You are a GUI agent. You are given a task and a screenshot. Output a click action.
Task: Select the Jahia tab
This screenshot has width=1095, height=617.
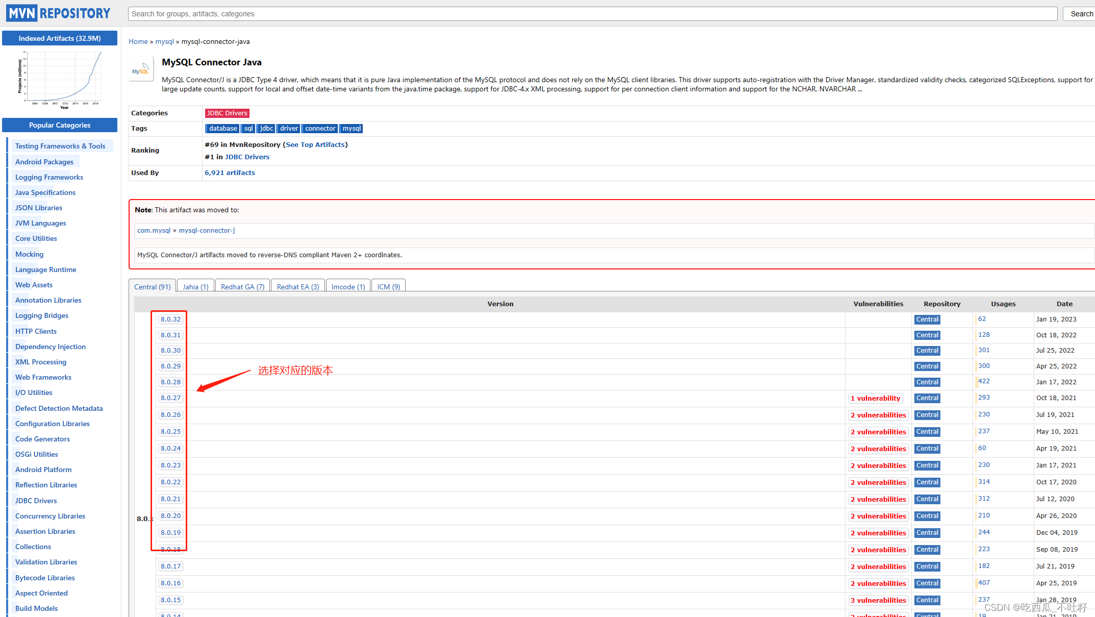coord(193,287)
